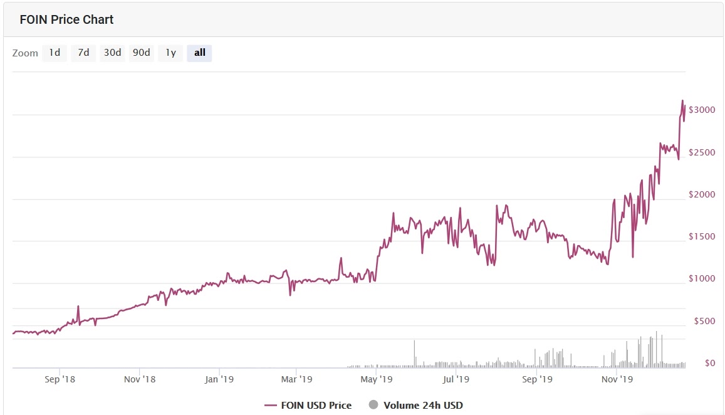
Task: Select the 'all' zoom range
Action: click(x=199, y=53)
